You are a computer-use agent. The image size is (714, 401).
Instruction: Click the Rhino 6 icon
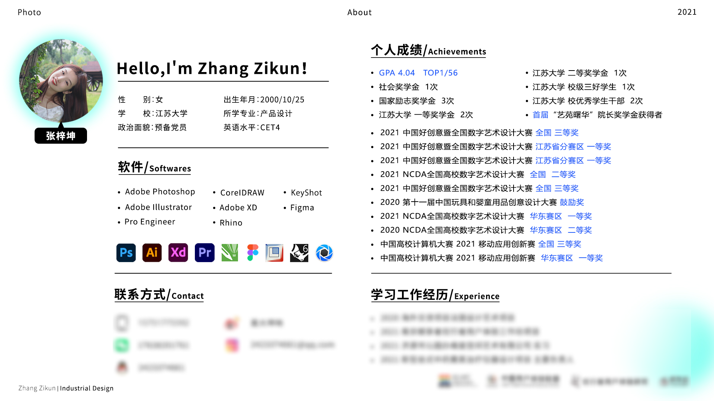click(299, 252)
